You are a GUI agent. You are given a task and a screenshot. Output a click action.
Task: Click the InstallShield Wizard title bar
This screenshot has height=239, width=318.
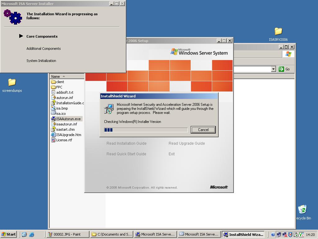coord(159,96)
